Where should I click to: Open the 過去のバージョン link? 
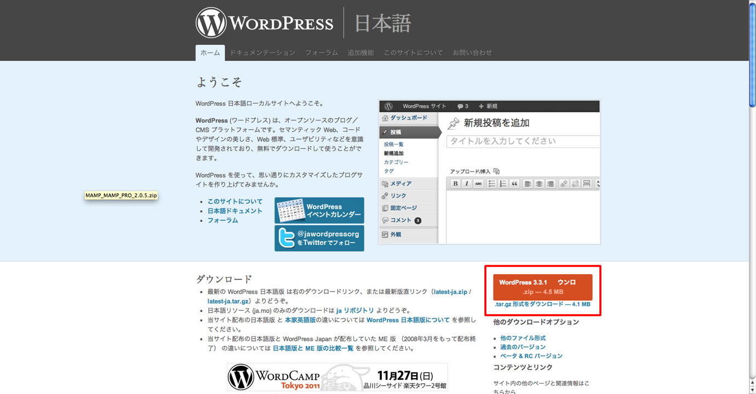point(523,347)
